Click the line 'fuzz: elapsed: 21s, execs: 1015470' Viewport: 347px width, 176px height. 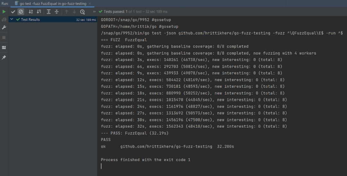[194, 100]
